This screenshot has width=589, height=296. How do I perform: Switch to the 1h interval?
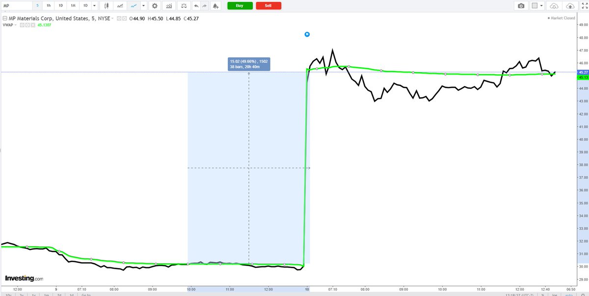48,6
